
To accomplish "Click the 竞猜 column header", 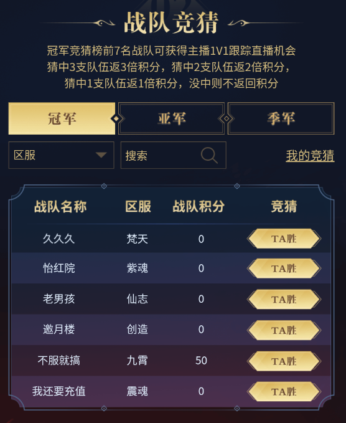I will (284, 207).
